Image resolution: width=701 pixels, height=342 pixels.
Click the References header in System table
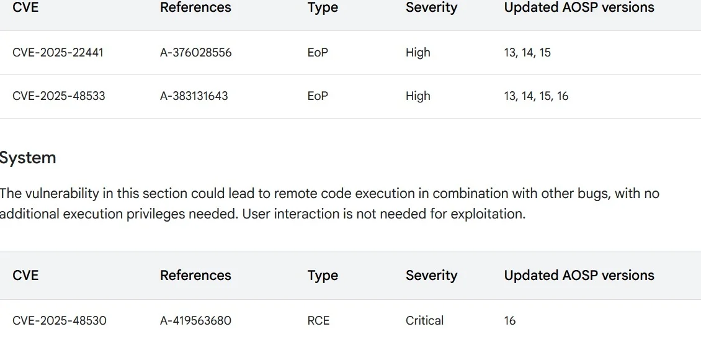click(x=195, y=276)
